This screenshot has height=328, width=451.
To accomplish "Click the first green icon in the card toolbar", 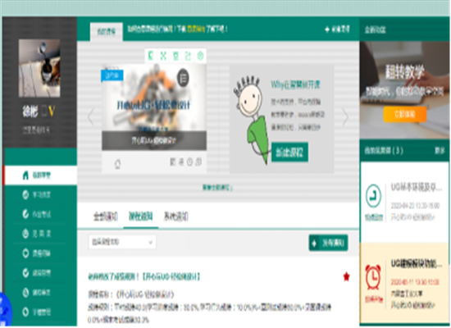I will click(x=151, y=55).
